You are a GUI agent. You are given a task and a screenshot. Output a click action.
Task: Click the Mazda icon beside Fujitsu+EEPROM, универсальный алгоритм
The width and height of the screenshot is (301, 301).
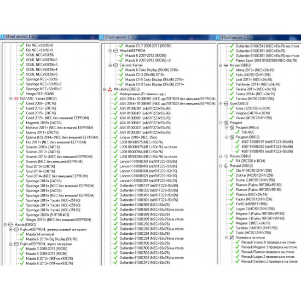(16, 229)
